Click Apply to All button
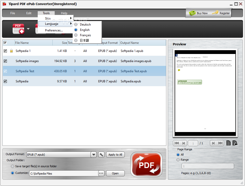245x186 pixels. [x=115, y=155]
